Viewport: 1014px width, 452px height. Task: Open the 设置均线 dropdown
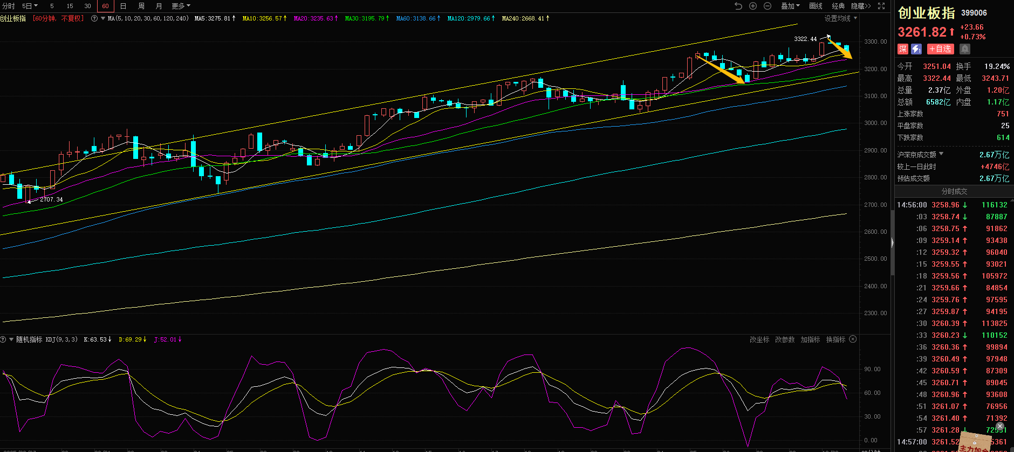(840, 18)
